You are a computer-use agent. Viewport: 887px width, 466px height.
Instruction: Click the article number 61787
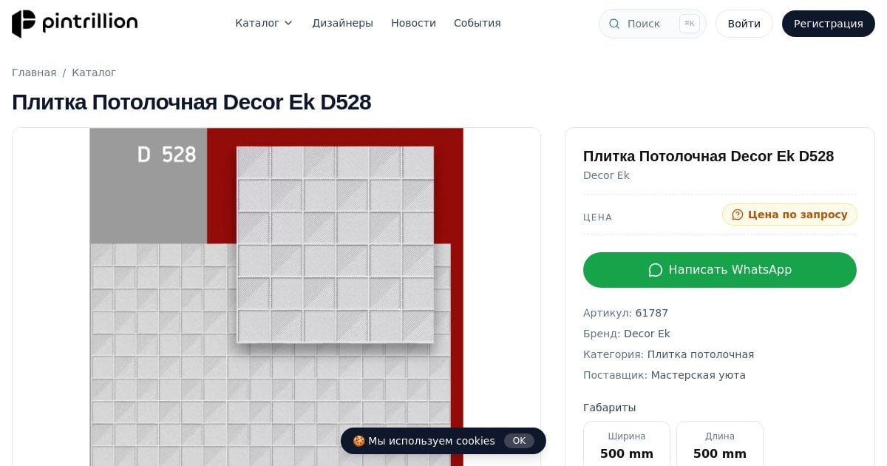[x=651, y=313]
